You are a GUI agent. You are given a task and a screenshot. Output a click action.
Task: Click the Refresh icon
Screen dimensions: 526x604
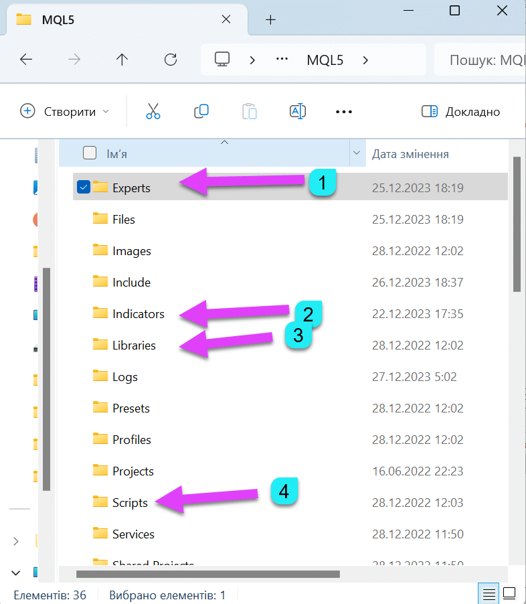click(171, 60)
